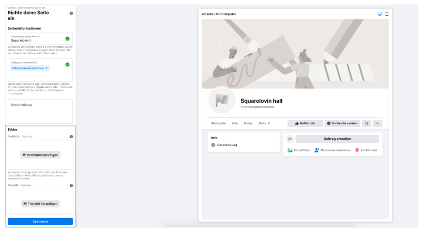
Task: Click the Foto/Video option
Action: point(299,150)
